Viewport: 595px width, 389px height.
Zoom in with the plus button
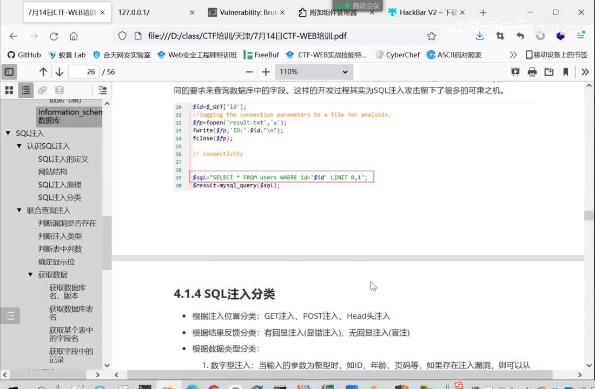pyautogui.click(x=266, y=72)
